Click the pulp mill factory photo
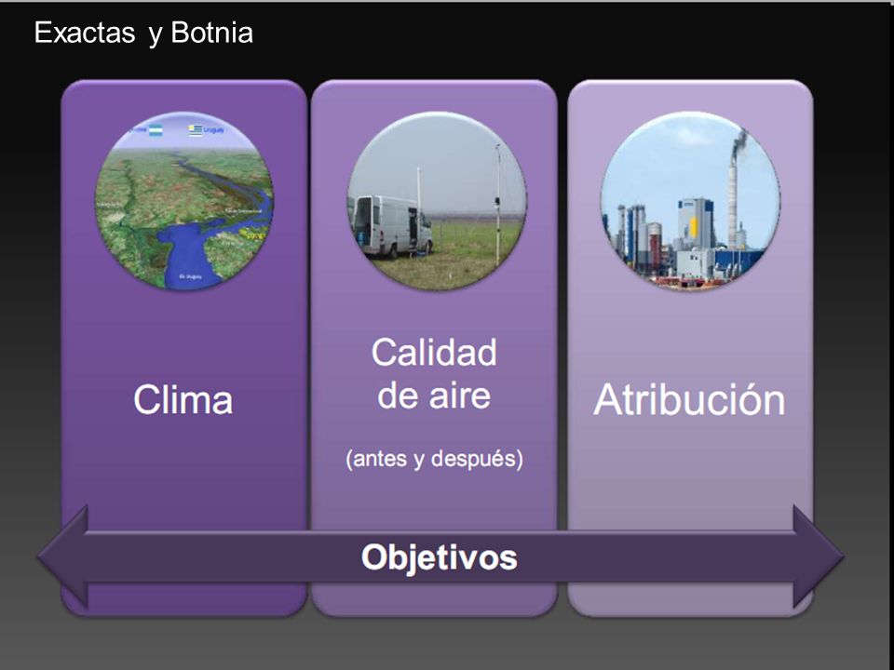 (x=690, y=201)
